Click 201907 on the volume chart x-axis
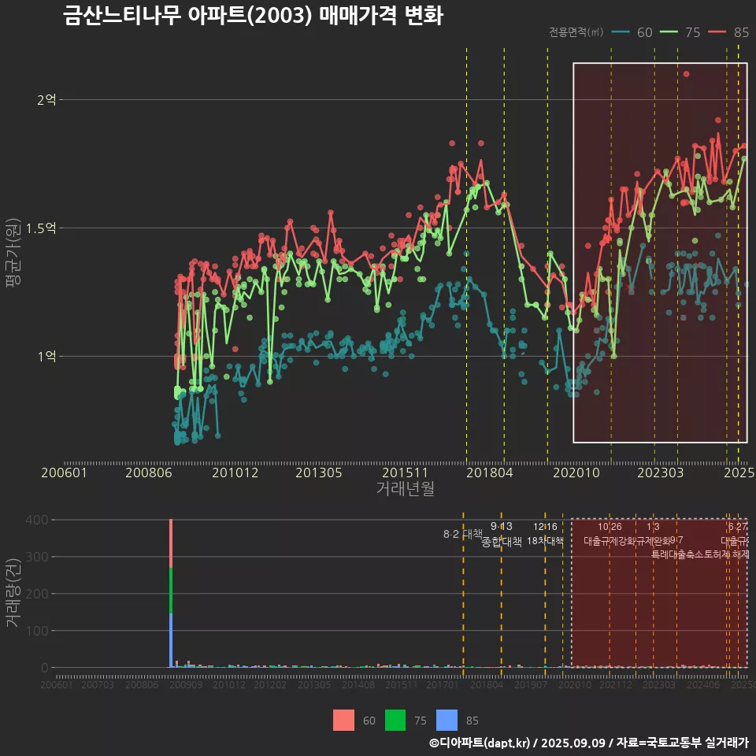The width and height of the screenshot is (756, 756). [531, 684]
